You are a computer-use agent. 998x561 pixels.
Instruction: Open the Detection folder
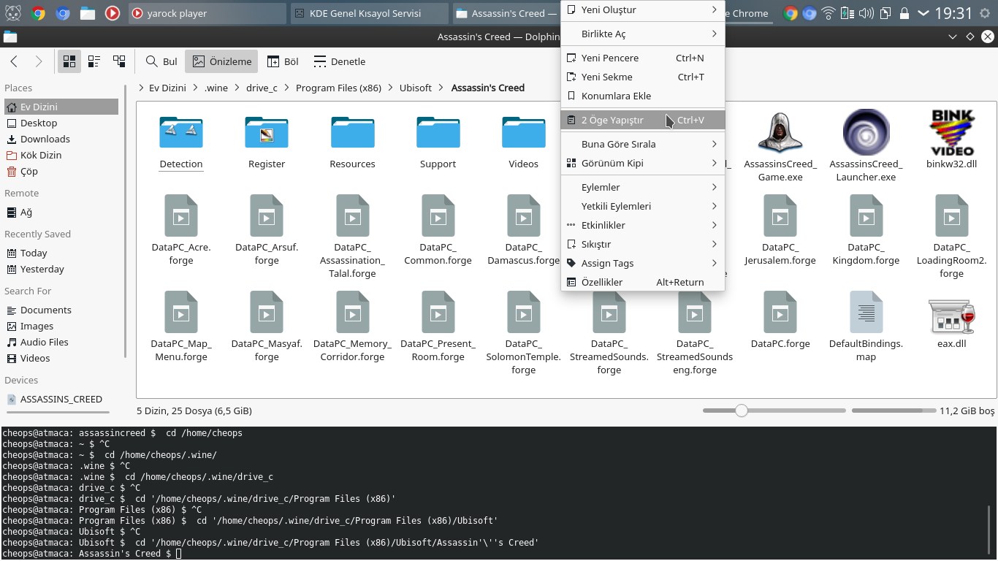pyautogui.click(x=180, y=133)
